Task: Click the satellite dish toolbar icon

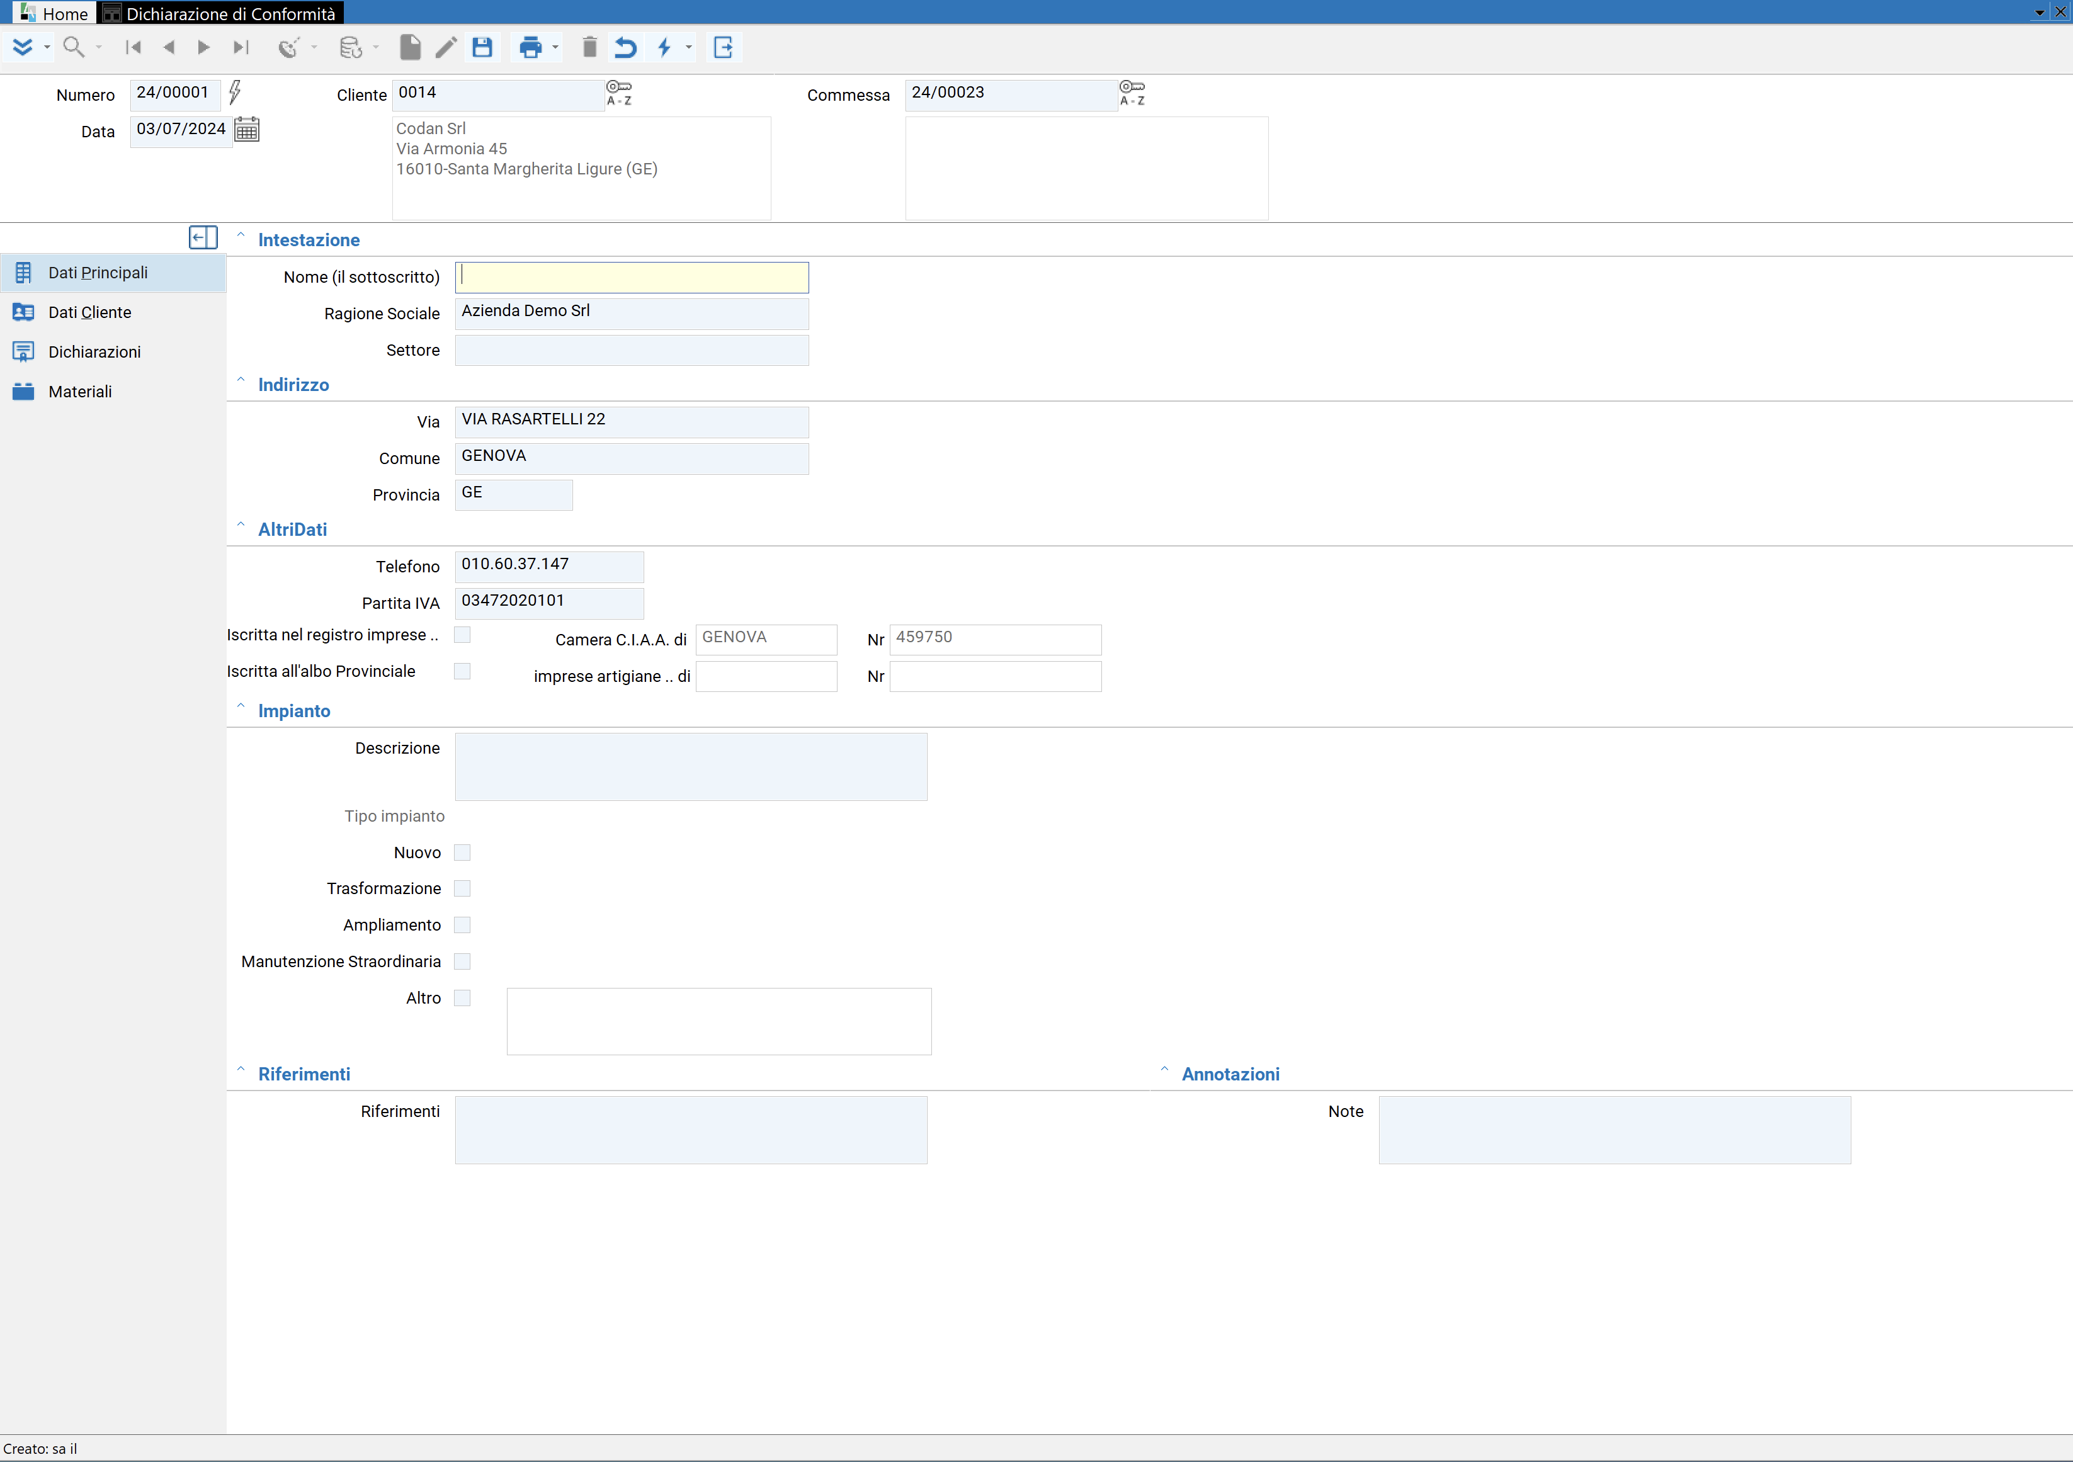Action: click(289, 47)
